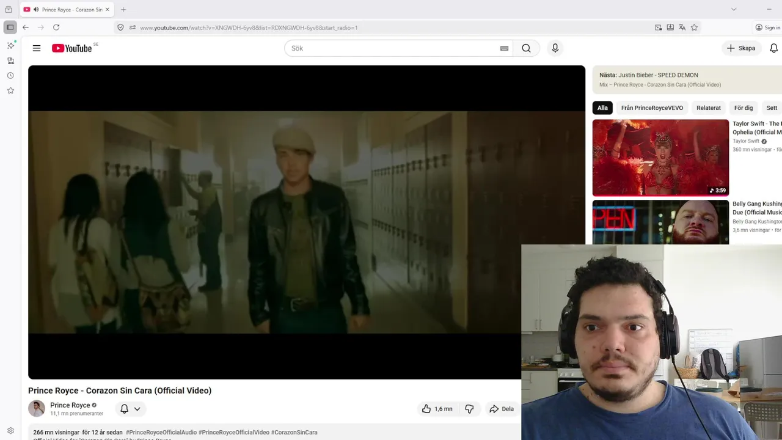The height and width of the screenshot is (440, 782).
Task: Open hashtag #PrinceRoyceOfficialAudio
Action: [161, 432]
